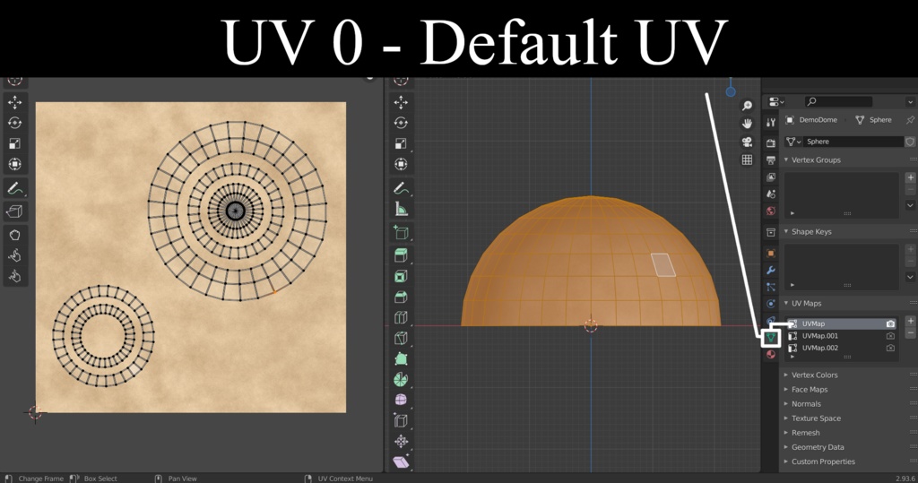The image size is (918, 483).
Task: Select the Grab sculpt tool in UV editor
Action: coord(14,236)
